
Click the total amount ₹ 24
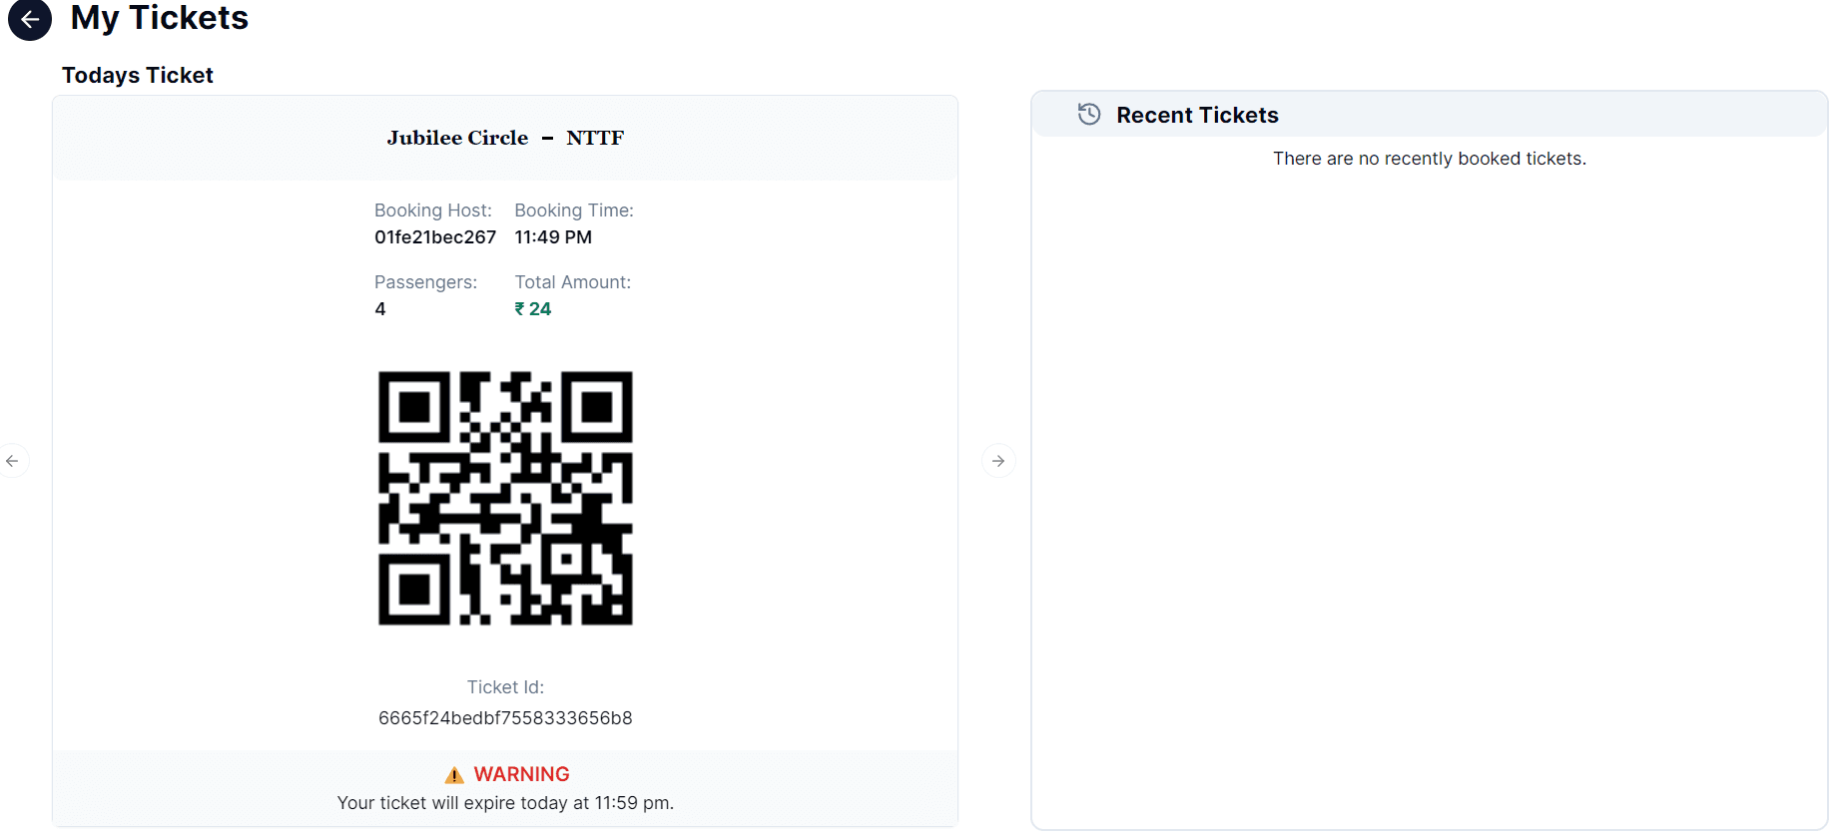[533, 309]
